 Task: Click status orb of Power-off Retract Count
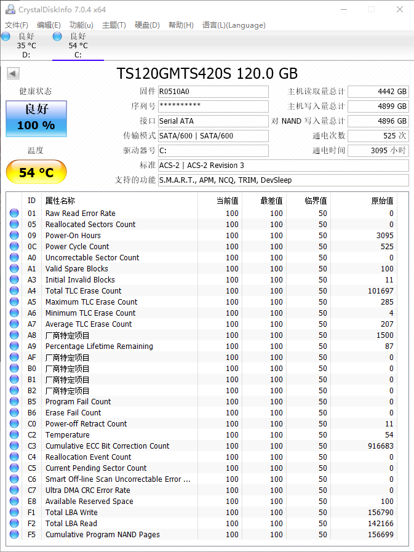[x=14, y=423]
